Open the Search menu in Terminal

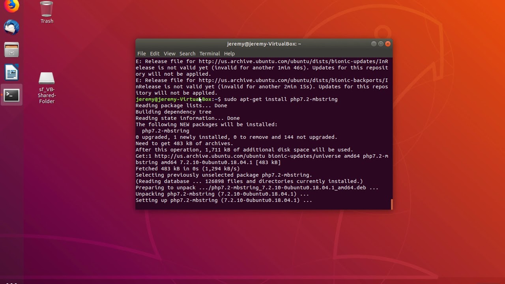[187, 54]
